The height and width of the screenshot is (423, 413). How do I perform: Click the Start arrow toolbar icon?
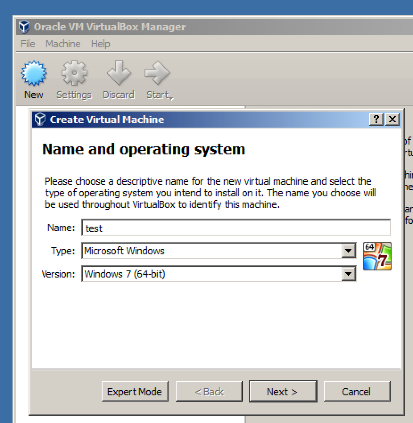click(157, 73)
